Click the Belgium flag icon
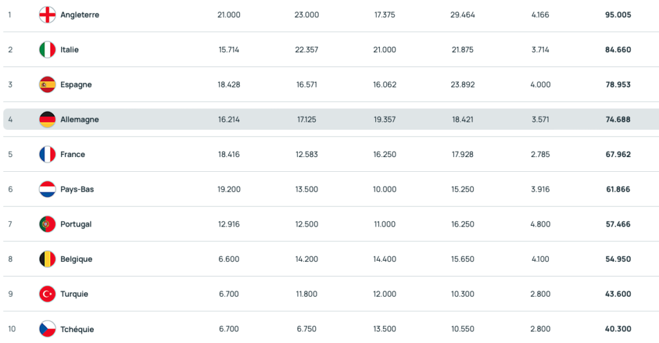This screenshot has width=659, height=343. tap(48, 259)
